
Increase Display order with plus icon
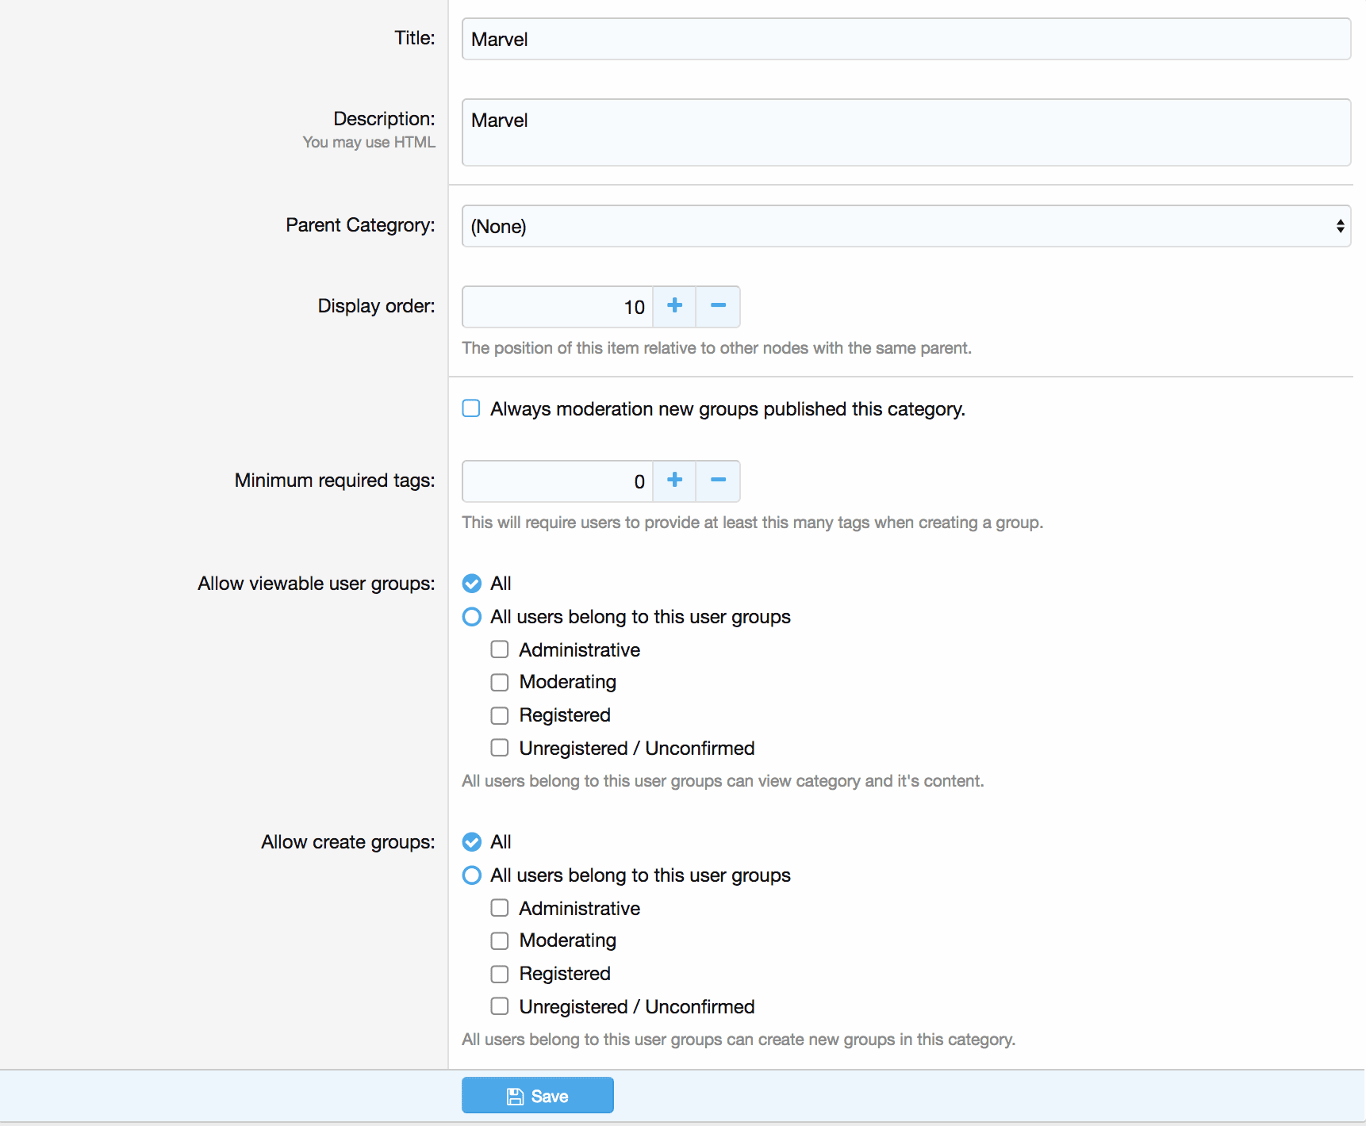[x=674, y=306]
